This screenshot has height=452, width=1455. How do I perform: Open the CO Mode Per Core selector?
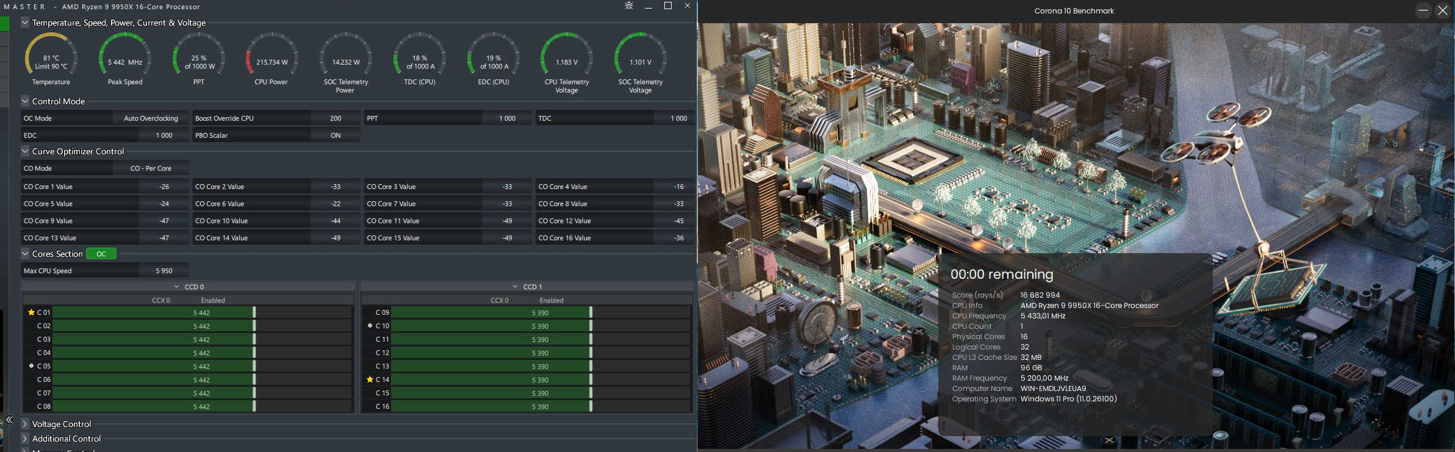pyautogui.click(x=151, y=168)
